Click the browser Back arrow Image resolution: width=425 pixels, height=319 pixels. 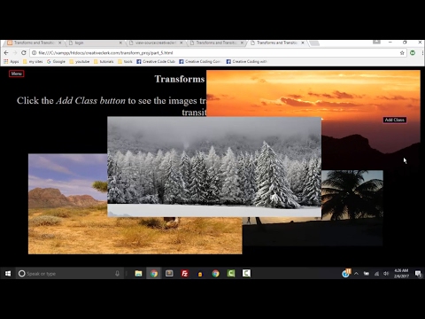tap(6, 53)
